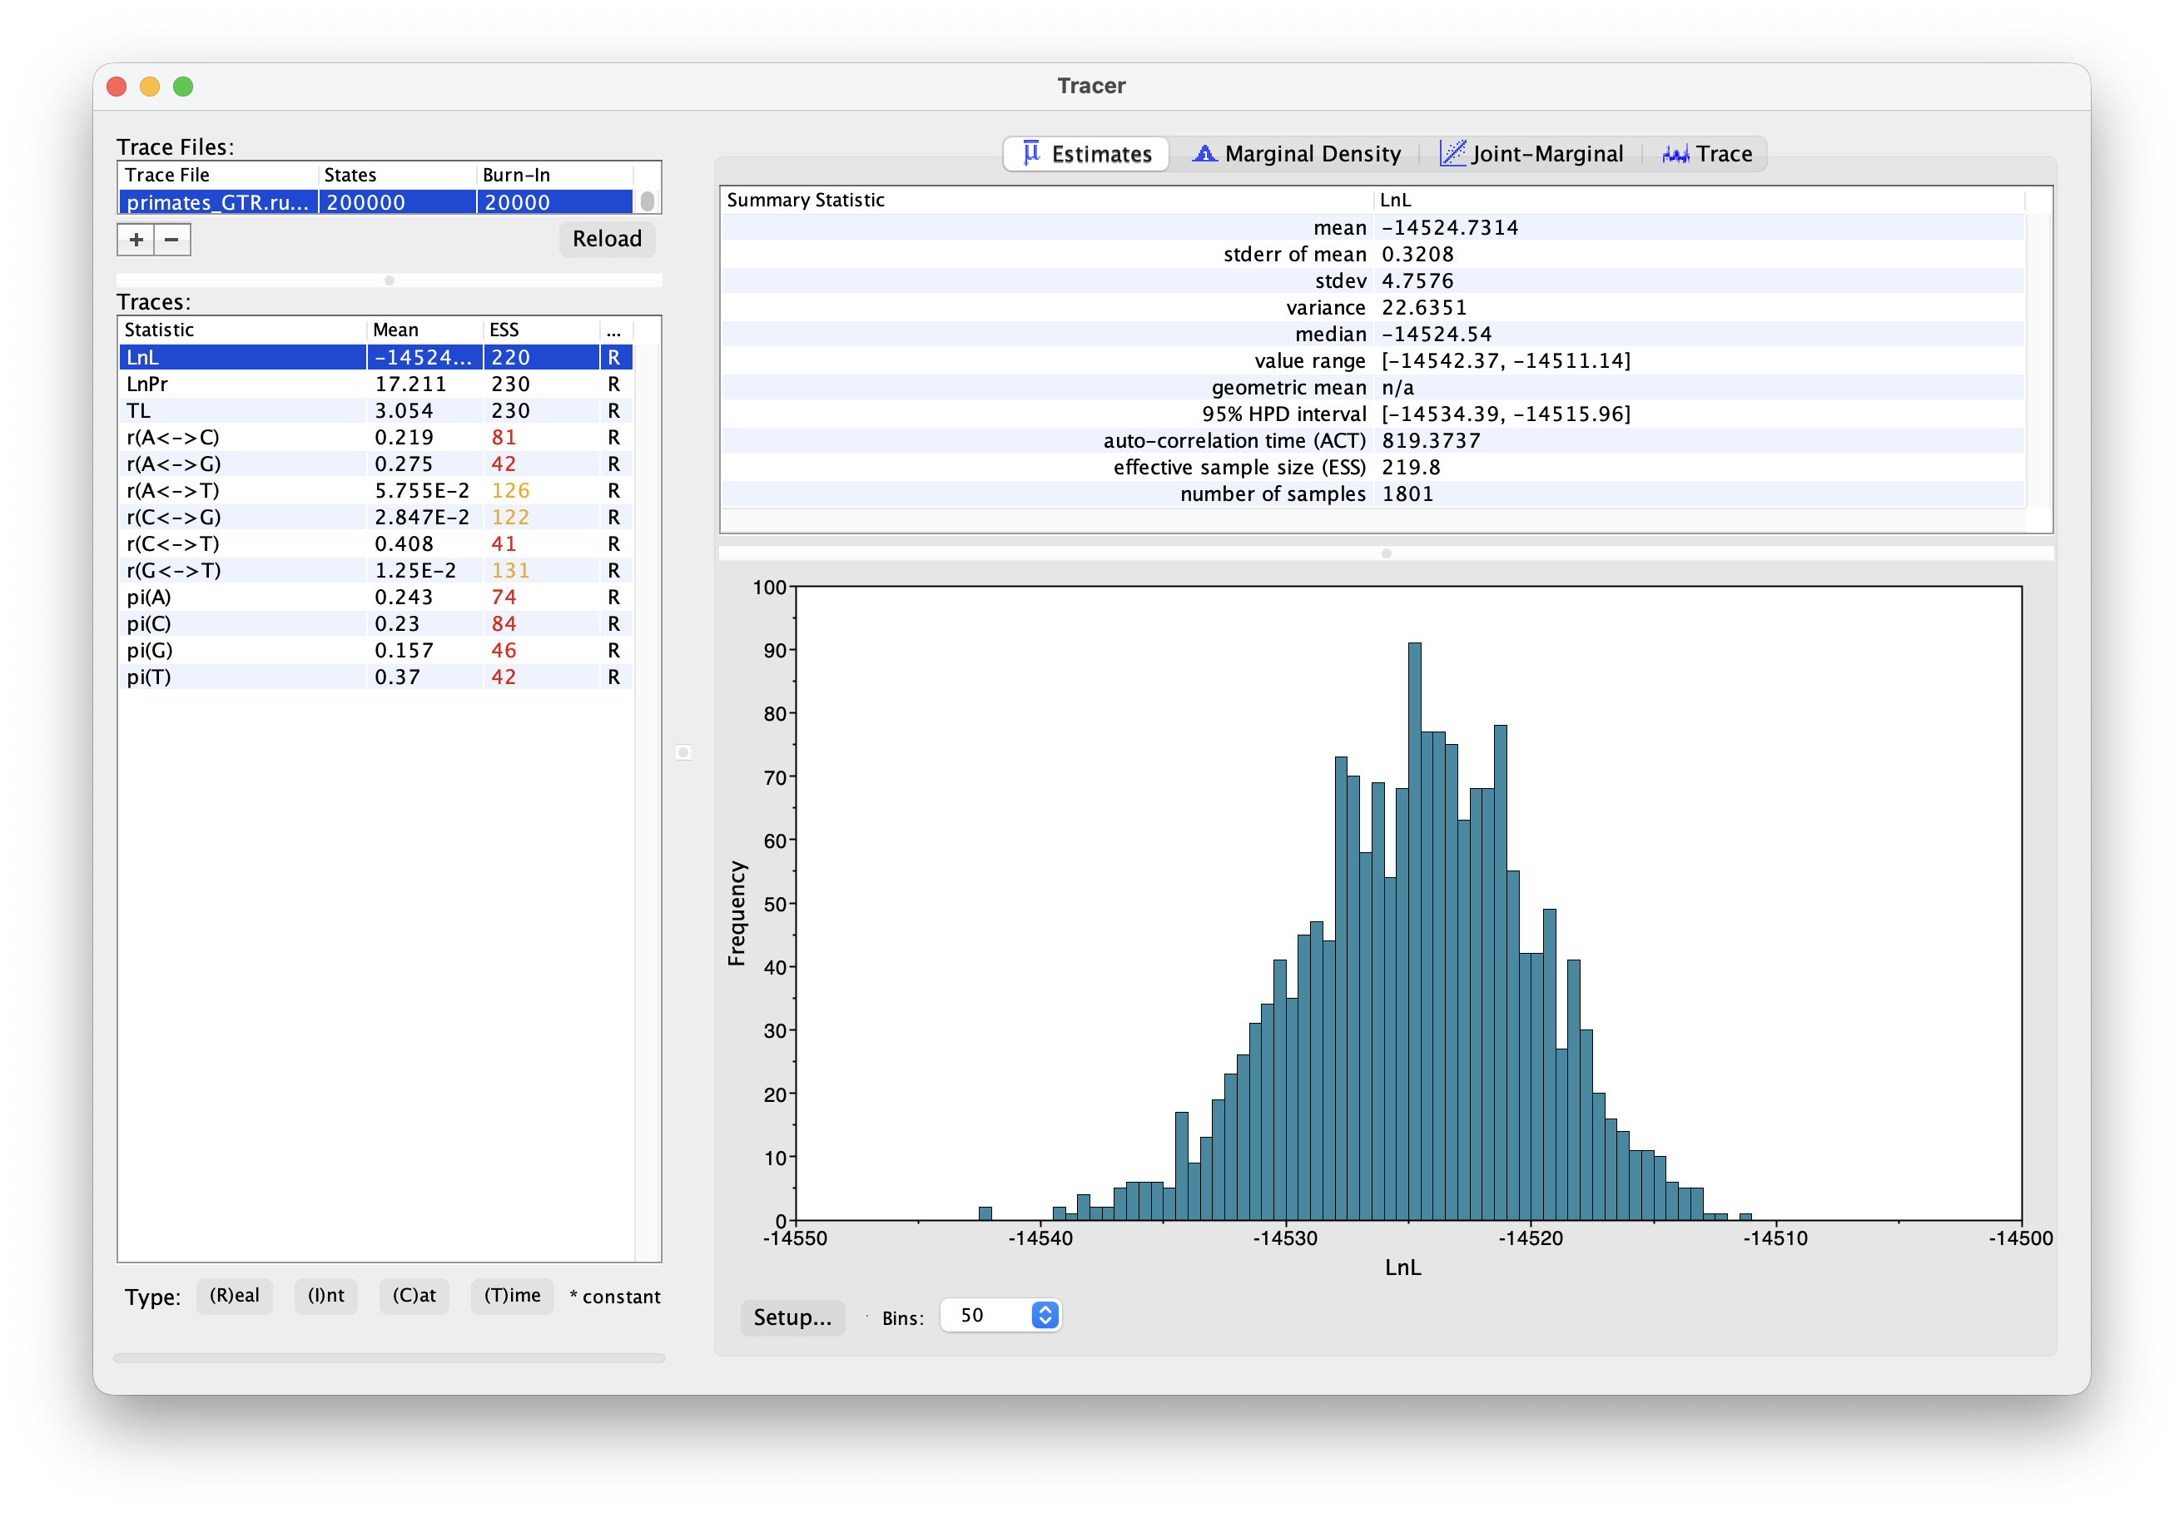
Task: Remove trace file with minus button
Action: click(172, 240)
